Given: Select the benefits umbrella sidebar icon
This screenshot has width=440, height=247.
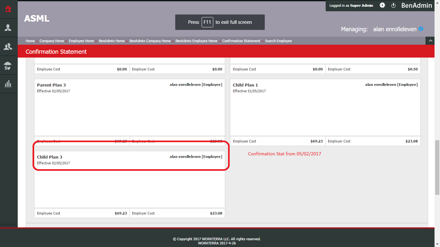Looking at the screenshot, I should pyautogui.click(x=8, y=66).
